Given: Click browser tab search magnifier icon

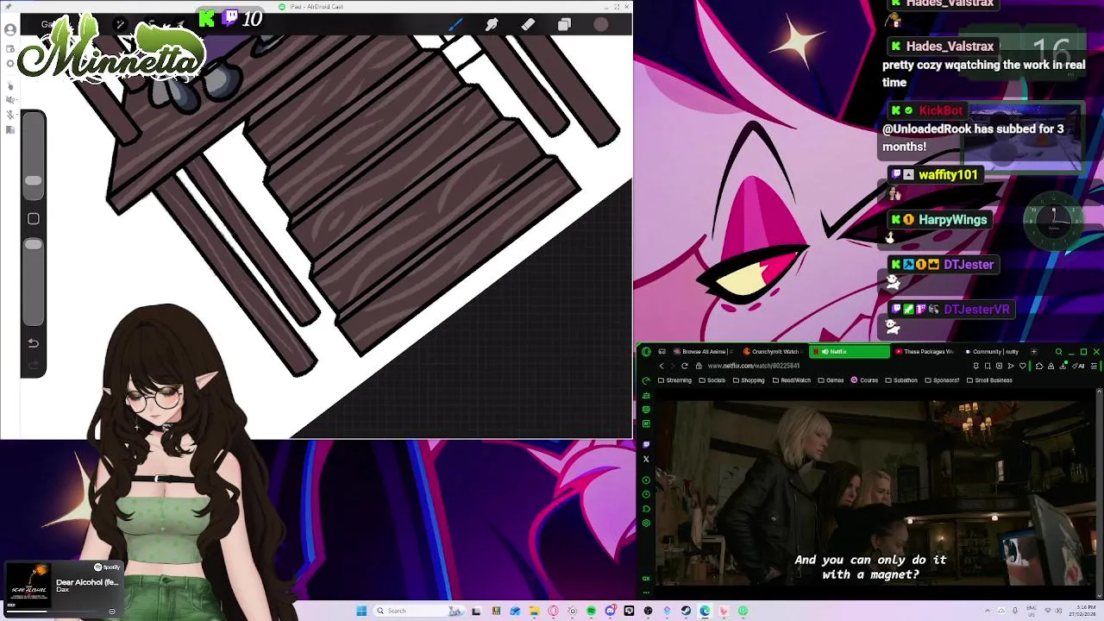Looking at the screenshot, I should click(x=1059, y=352).
